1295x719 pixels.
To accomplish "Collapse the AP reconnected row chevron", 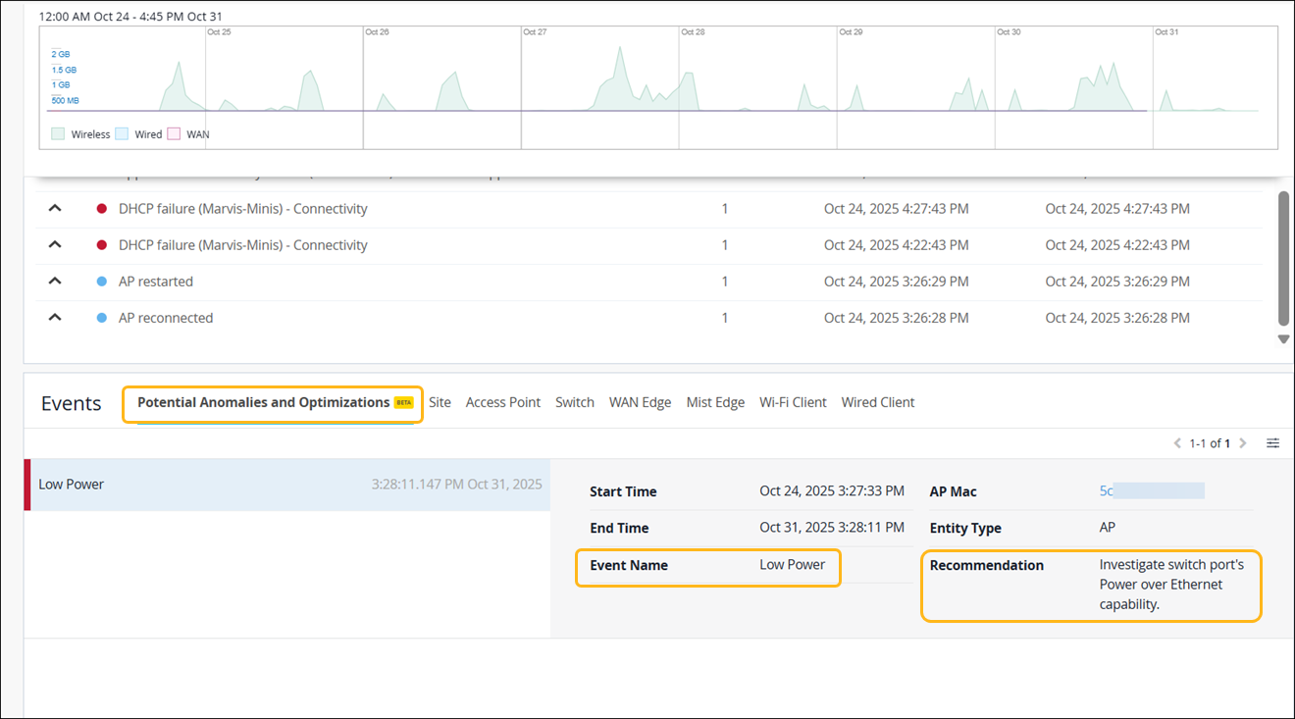I will (55, 318).
